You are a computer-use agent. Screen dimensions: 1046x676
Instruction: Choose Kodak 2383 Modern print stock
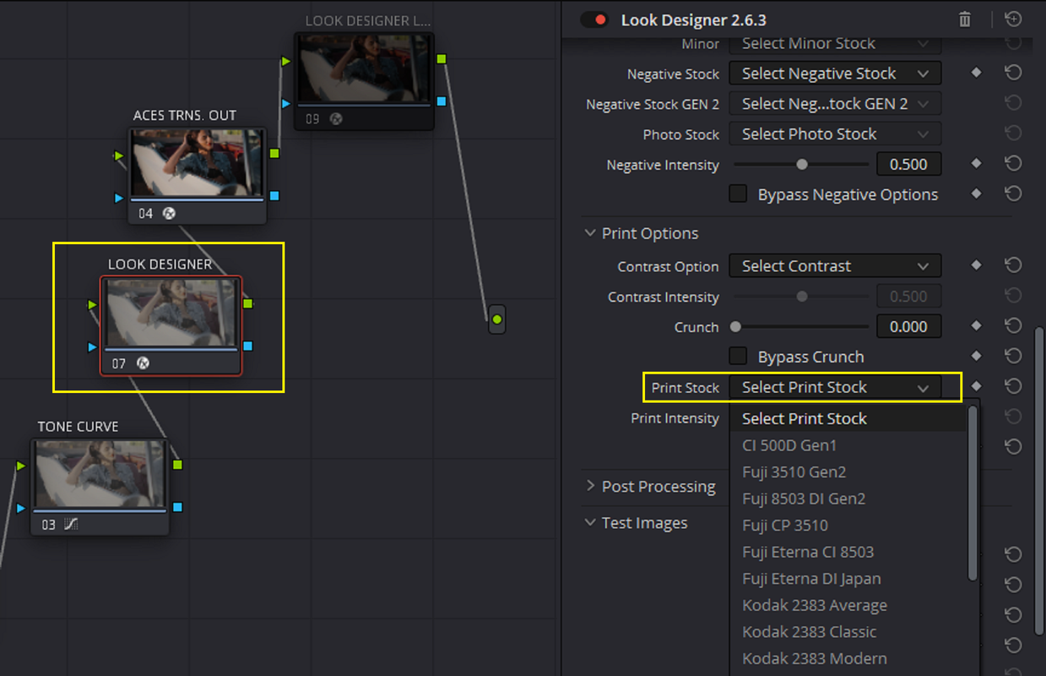[848, 658]
